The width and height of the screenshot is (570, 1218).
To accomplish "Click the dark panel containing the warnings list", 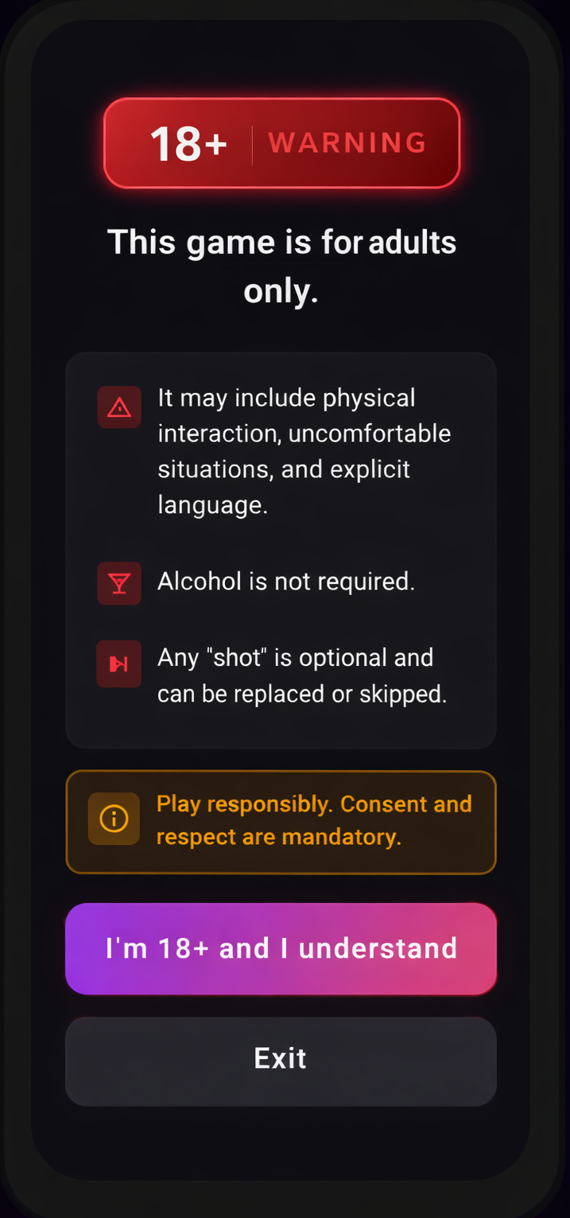I will (281, 549).
